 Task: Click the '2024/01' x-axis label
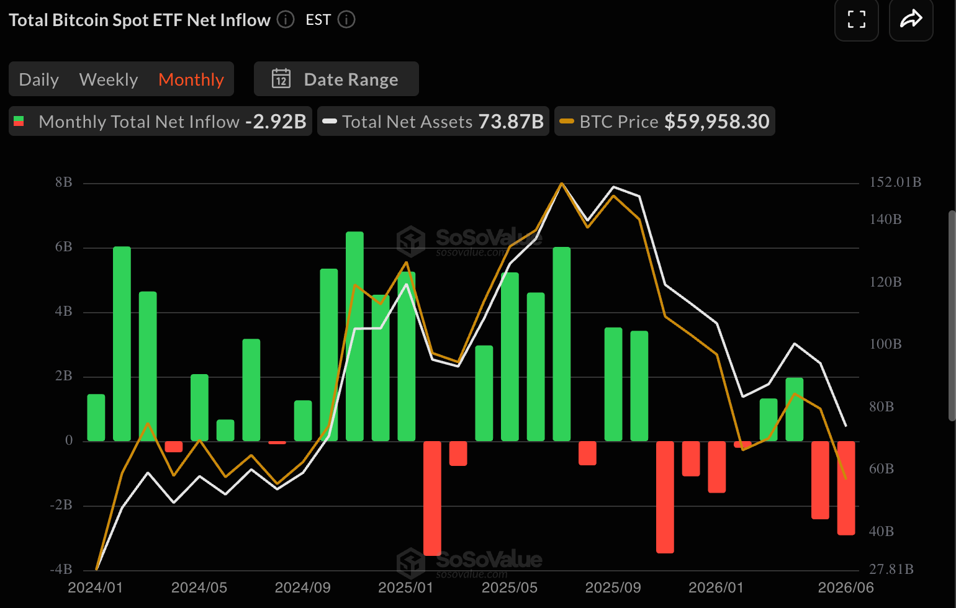tap(95, 588)
